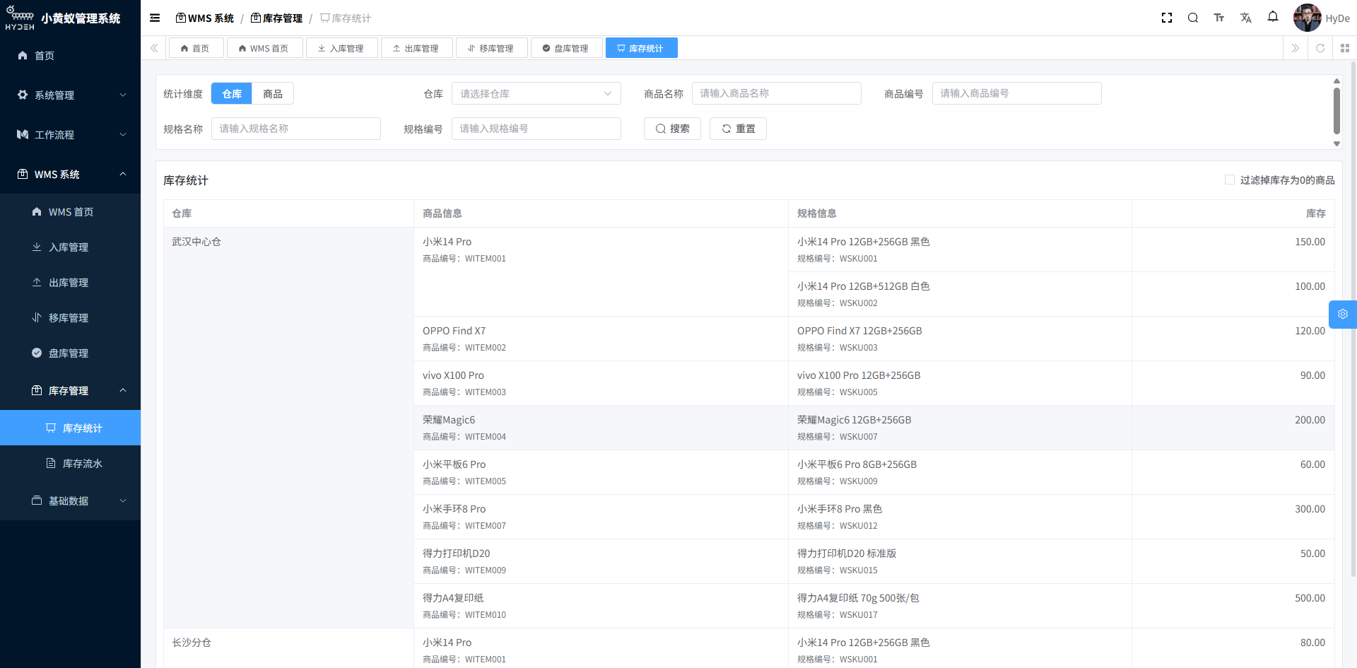Open 盘库管理 in sidebar
The width and height of the screenshot is (1357, 668).
tap(71, 353)
